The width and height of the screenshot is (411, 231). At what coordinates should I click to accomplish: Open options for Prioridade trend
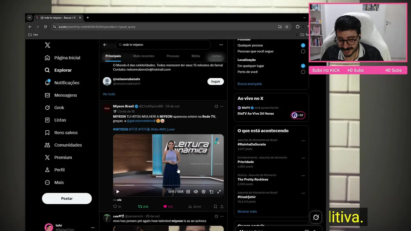pyautogui.click(x=303, y=158)
